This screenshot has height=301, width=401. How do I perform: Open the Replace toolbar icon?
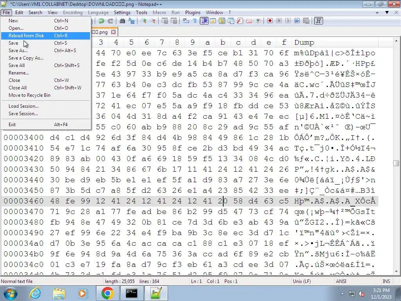[x=132, y=21]
